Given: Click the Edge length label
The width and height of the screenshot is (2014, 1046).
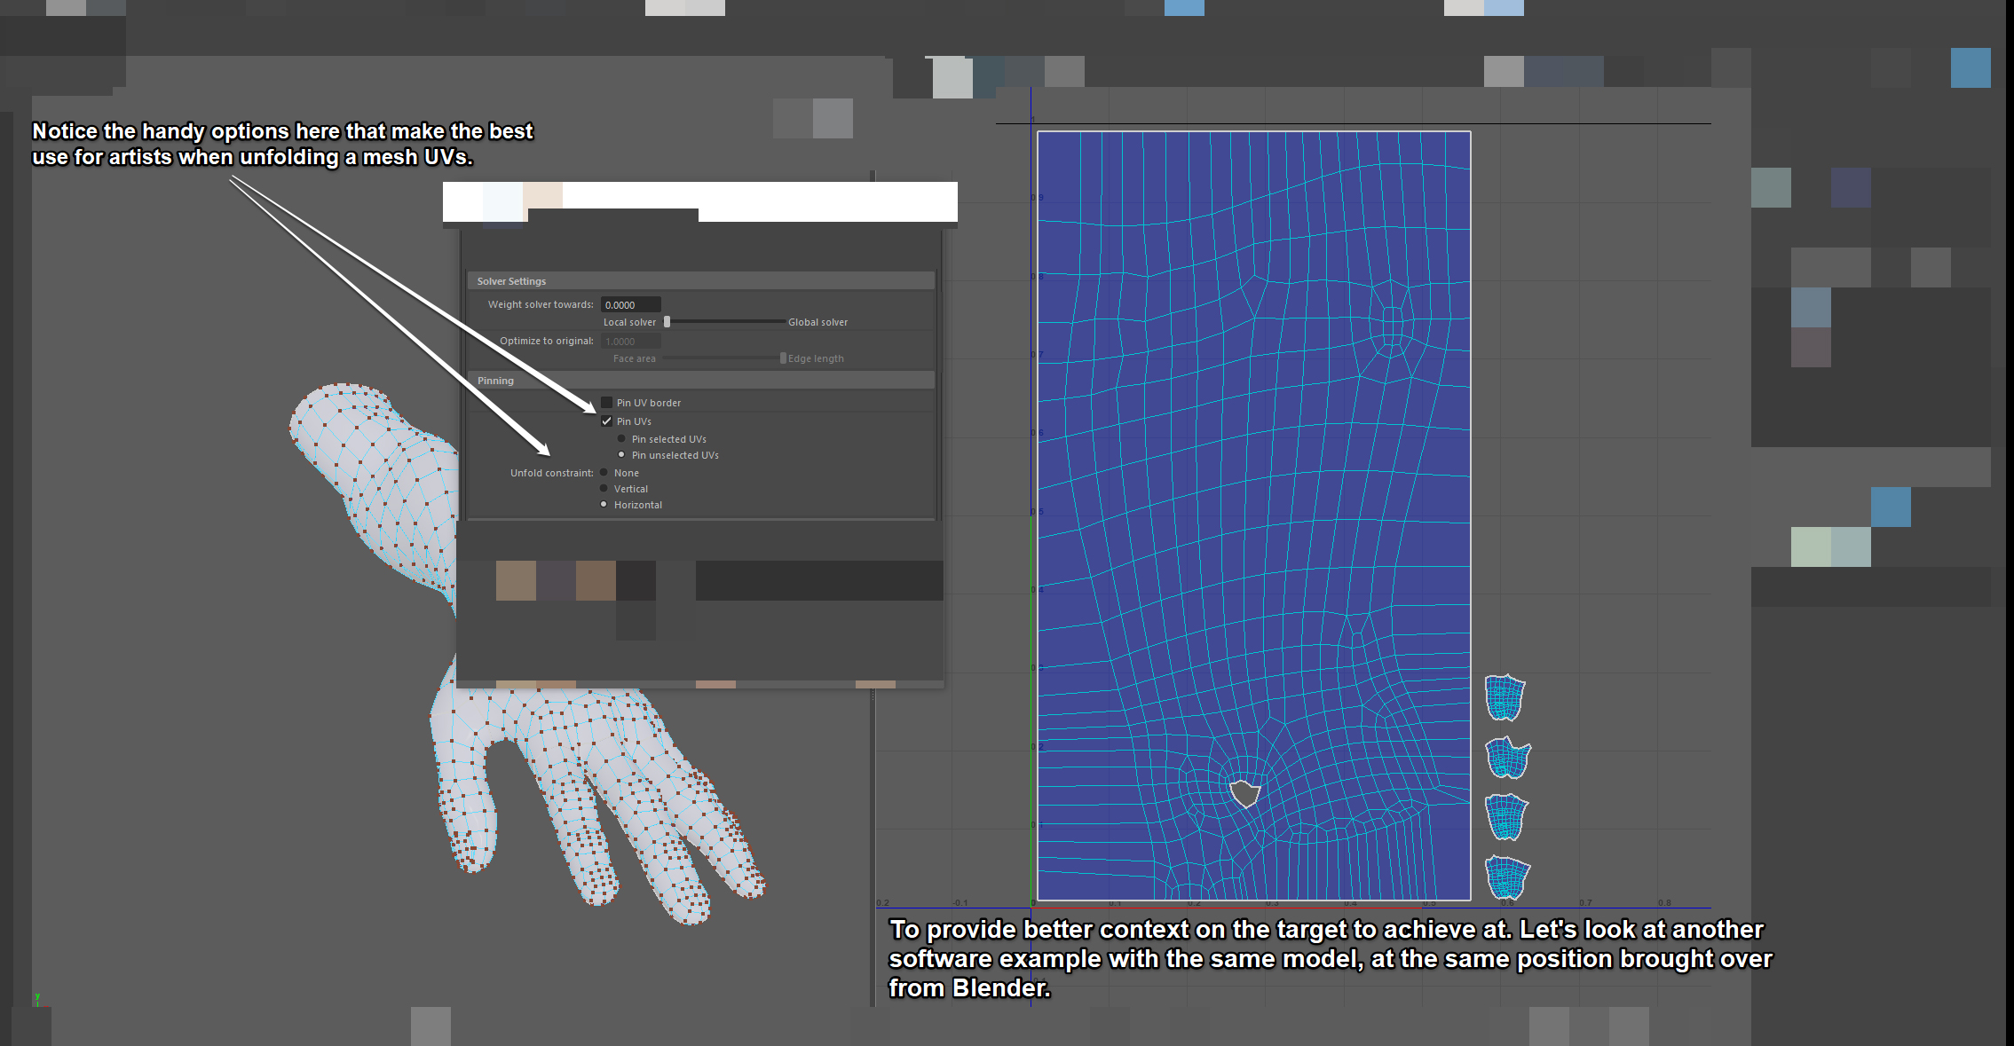Looking at the screenshot, I should [x=816, y=358].
